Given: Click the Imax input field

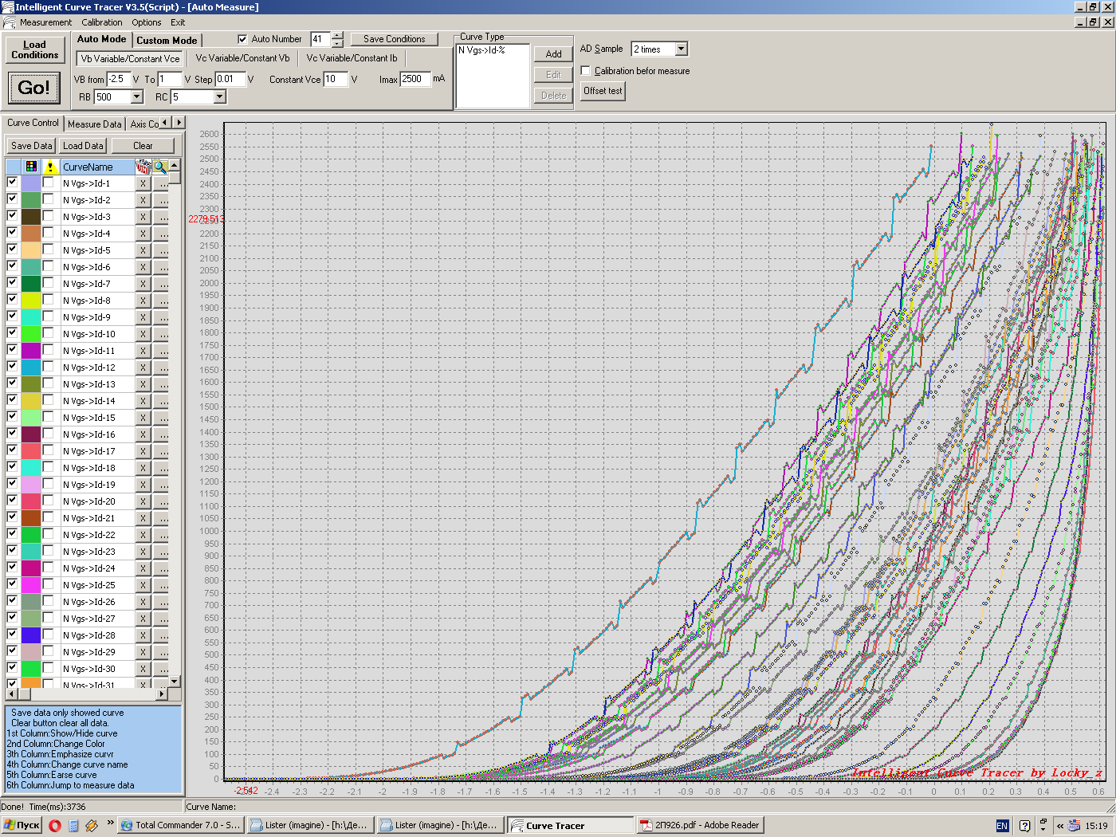Looking at the screenshot, I should (x=415, y=79).
